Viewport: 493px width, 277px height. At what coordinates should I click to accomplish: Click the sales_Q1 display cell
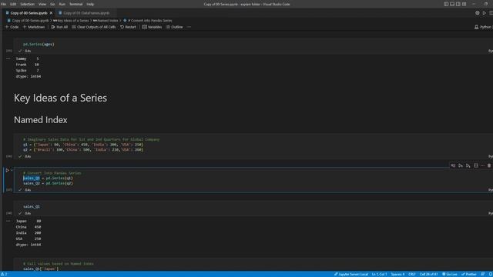coord(32,207)
